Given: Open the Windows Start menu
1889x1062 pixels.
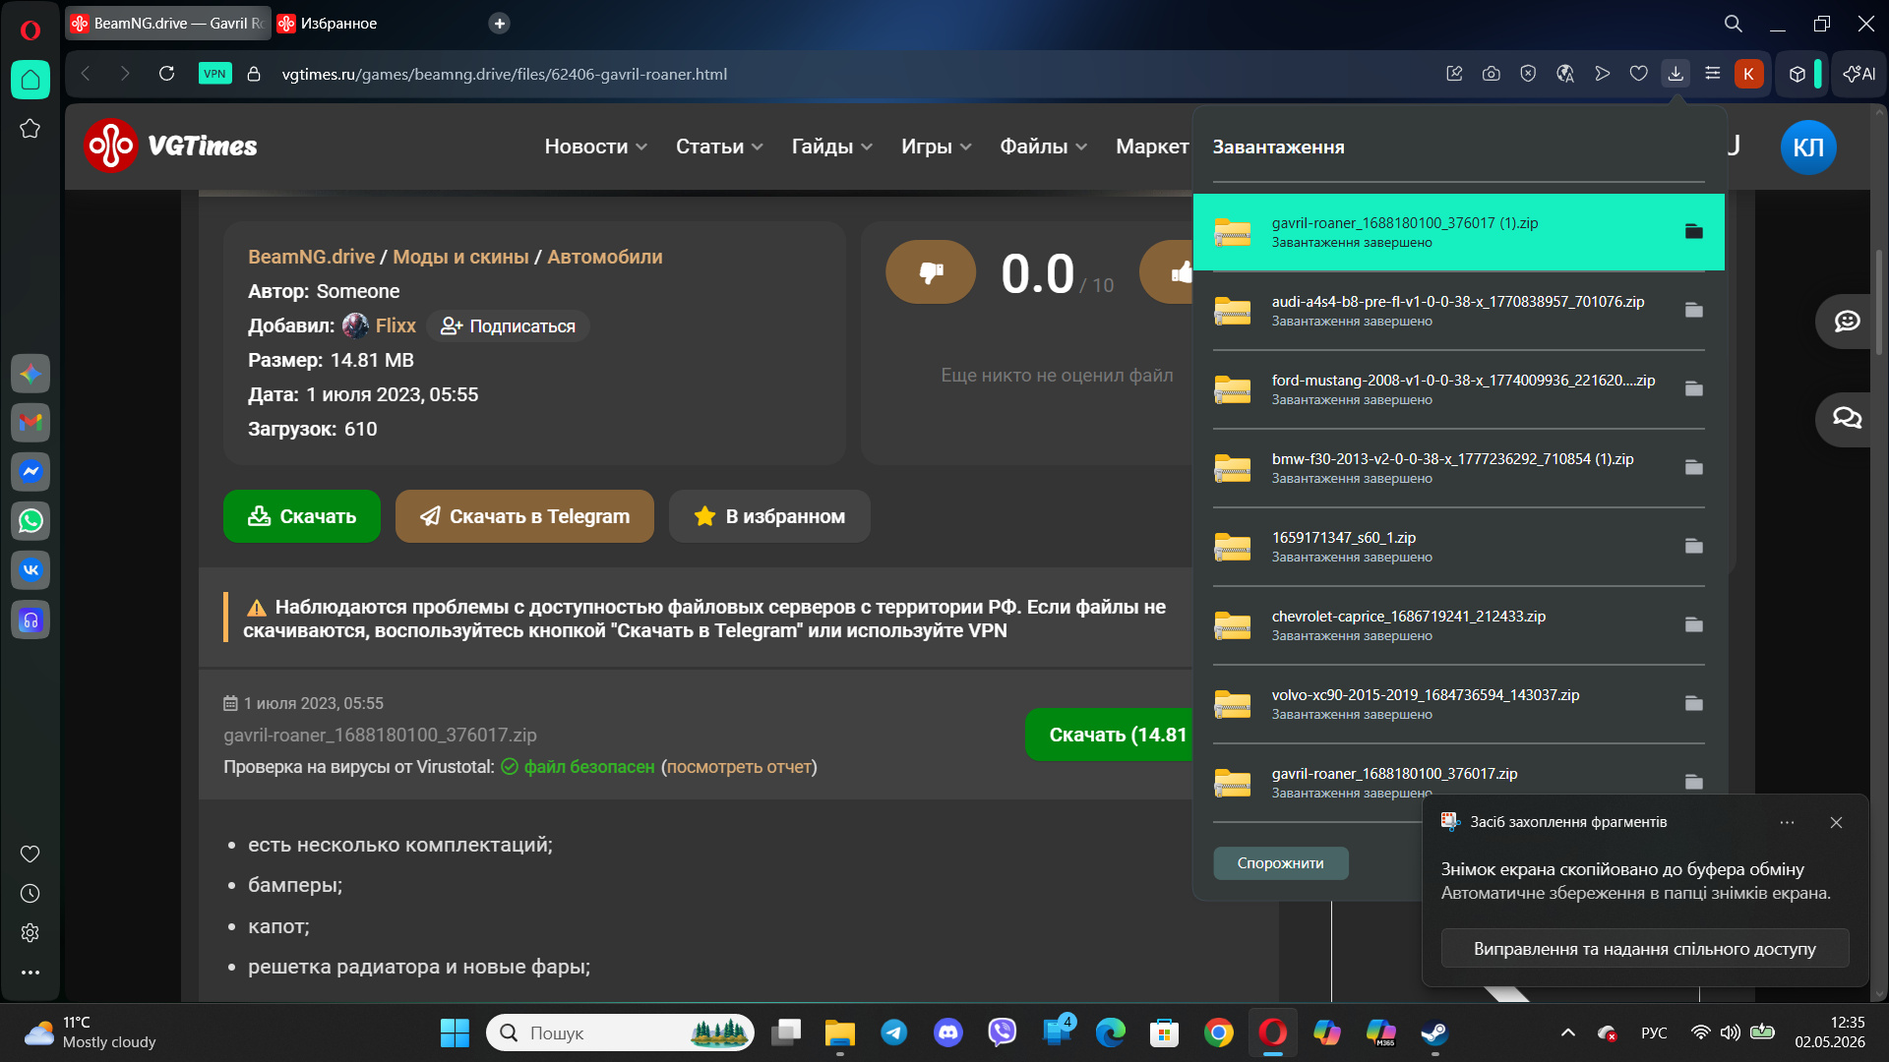Looking at the screenshot, I should coord(455,1032).
